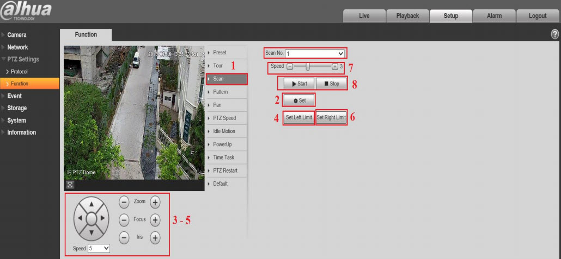Image resolution: width=561 pixels, height=259 pixels.
Task: Click the PTZ up arrow on direction pad
Action: coord(92,205)
